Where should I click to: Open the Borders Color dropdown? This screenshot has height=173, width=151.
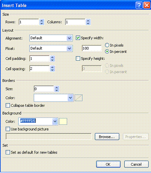70,98
